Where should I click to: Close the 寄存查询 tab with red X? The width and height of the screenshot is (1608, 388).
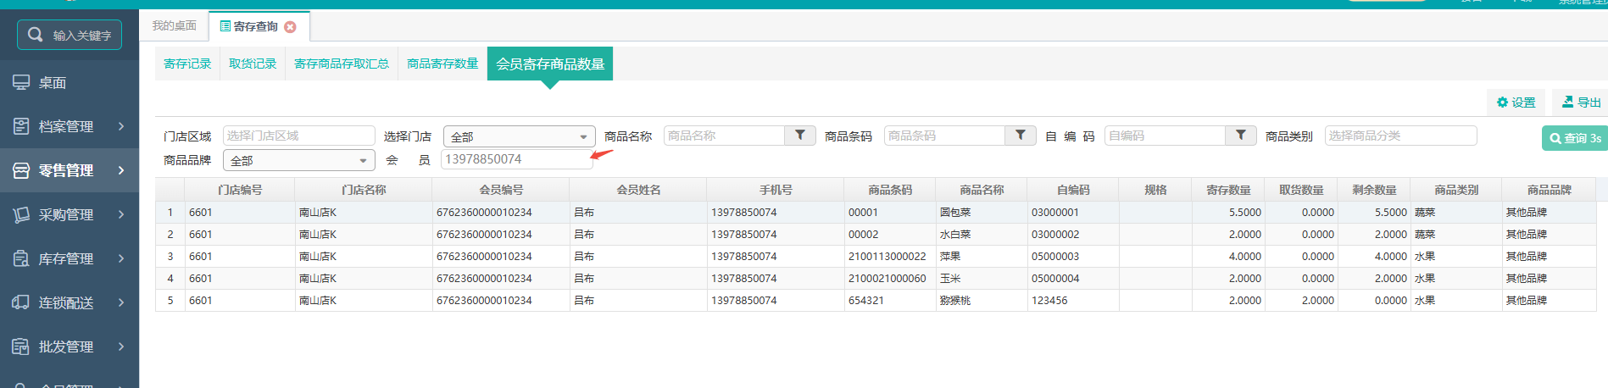[290, 27]
